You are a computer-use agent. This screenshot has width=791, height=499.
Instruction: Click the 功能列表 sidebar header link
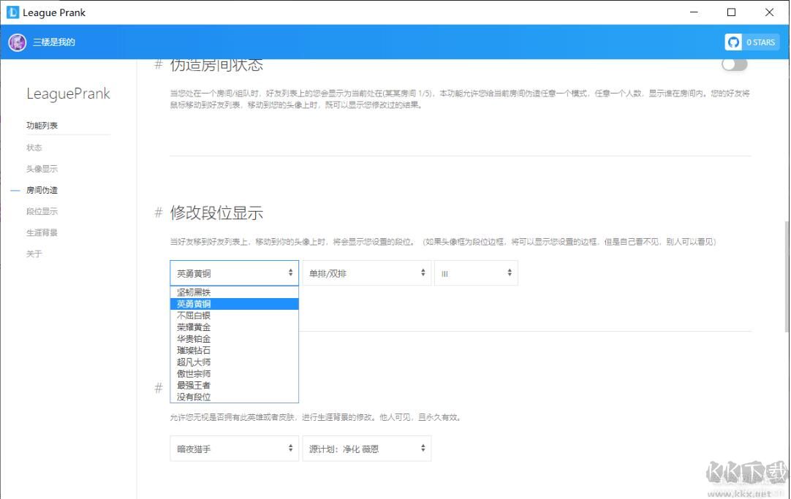coord(42,125)
